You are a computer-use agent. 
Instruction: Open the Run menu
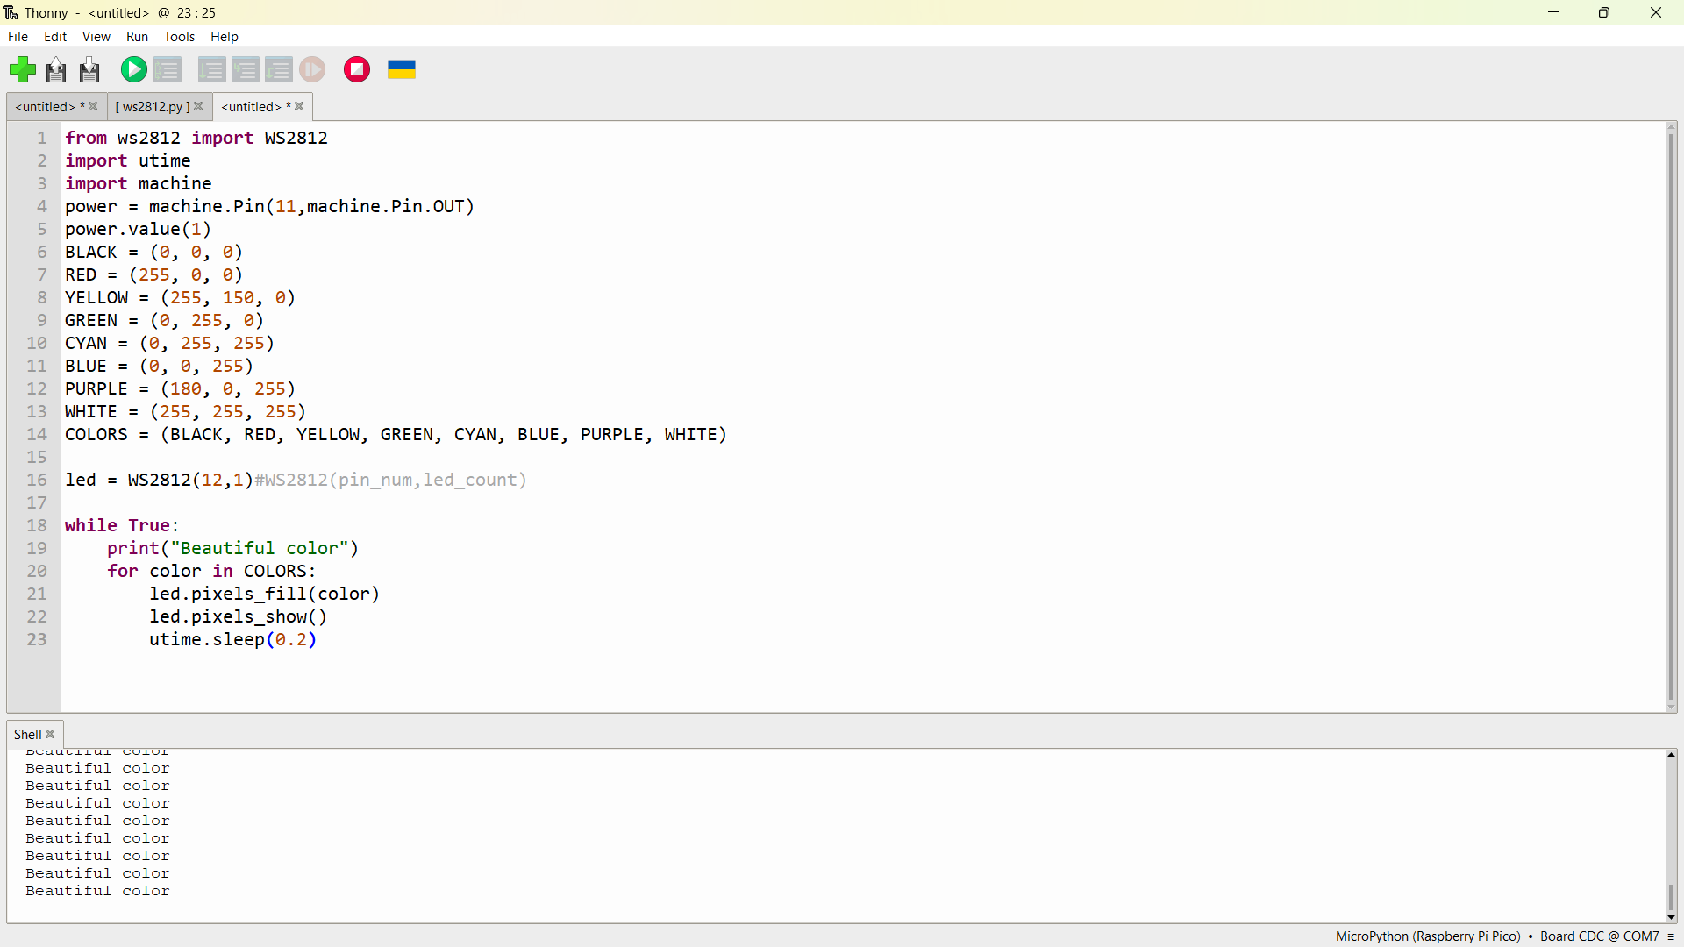(137, 37)
